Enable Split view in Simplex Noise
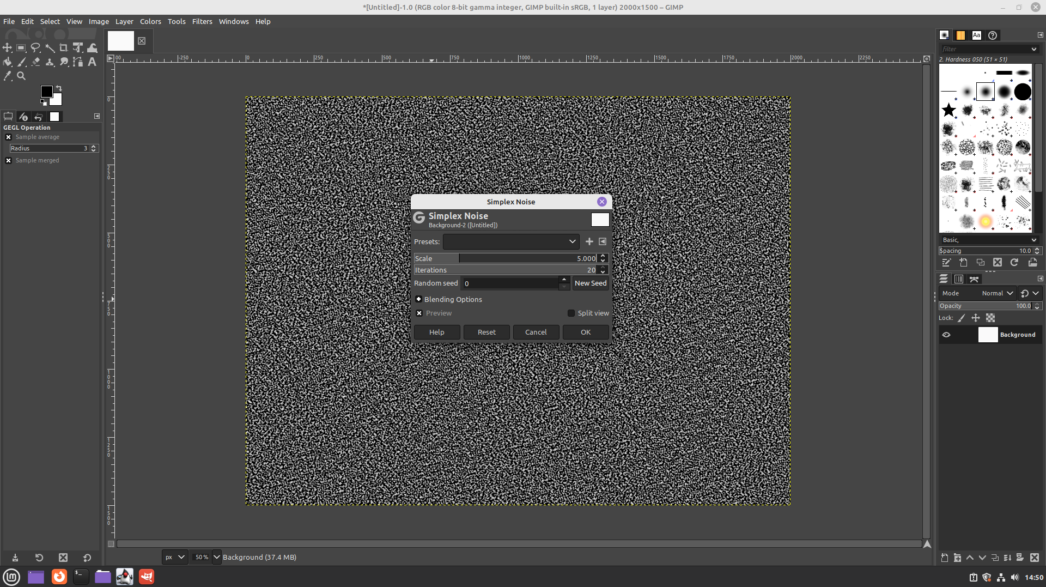This screenshot has width=1046, height=587. pos(571,313)
